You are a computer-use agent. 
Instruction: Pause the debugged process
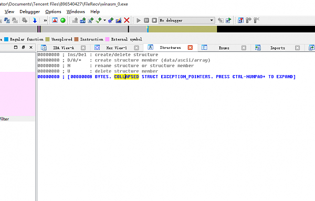pyautogui.click(x=146, y=20)
